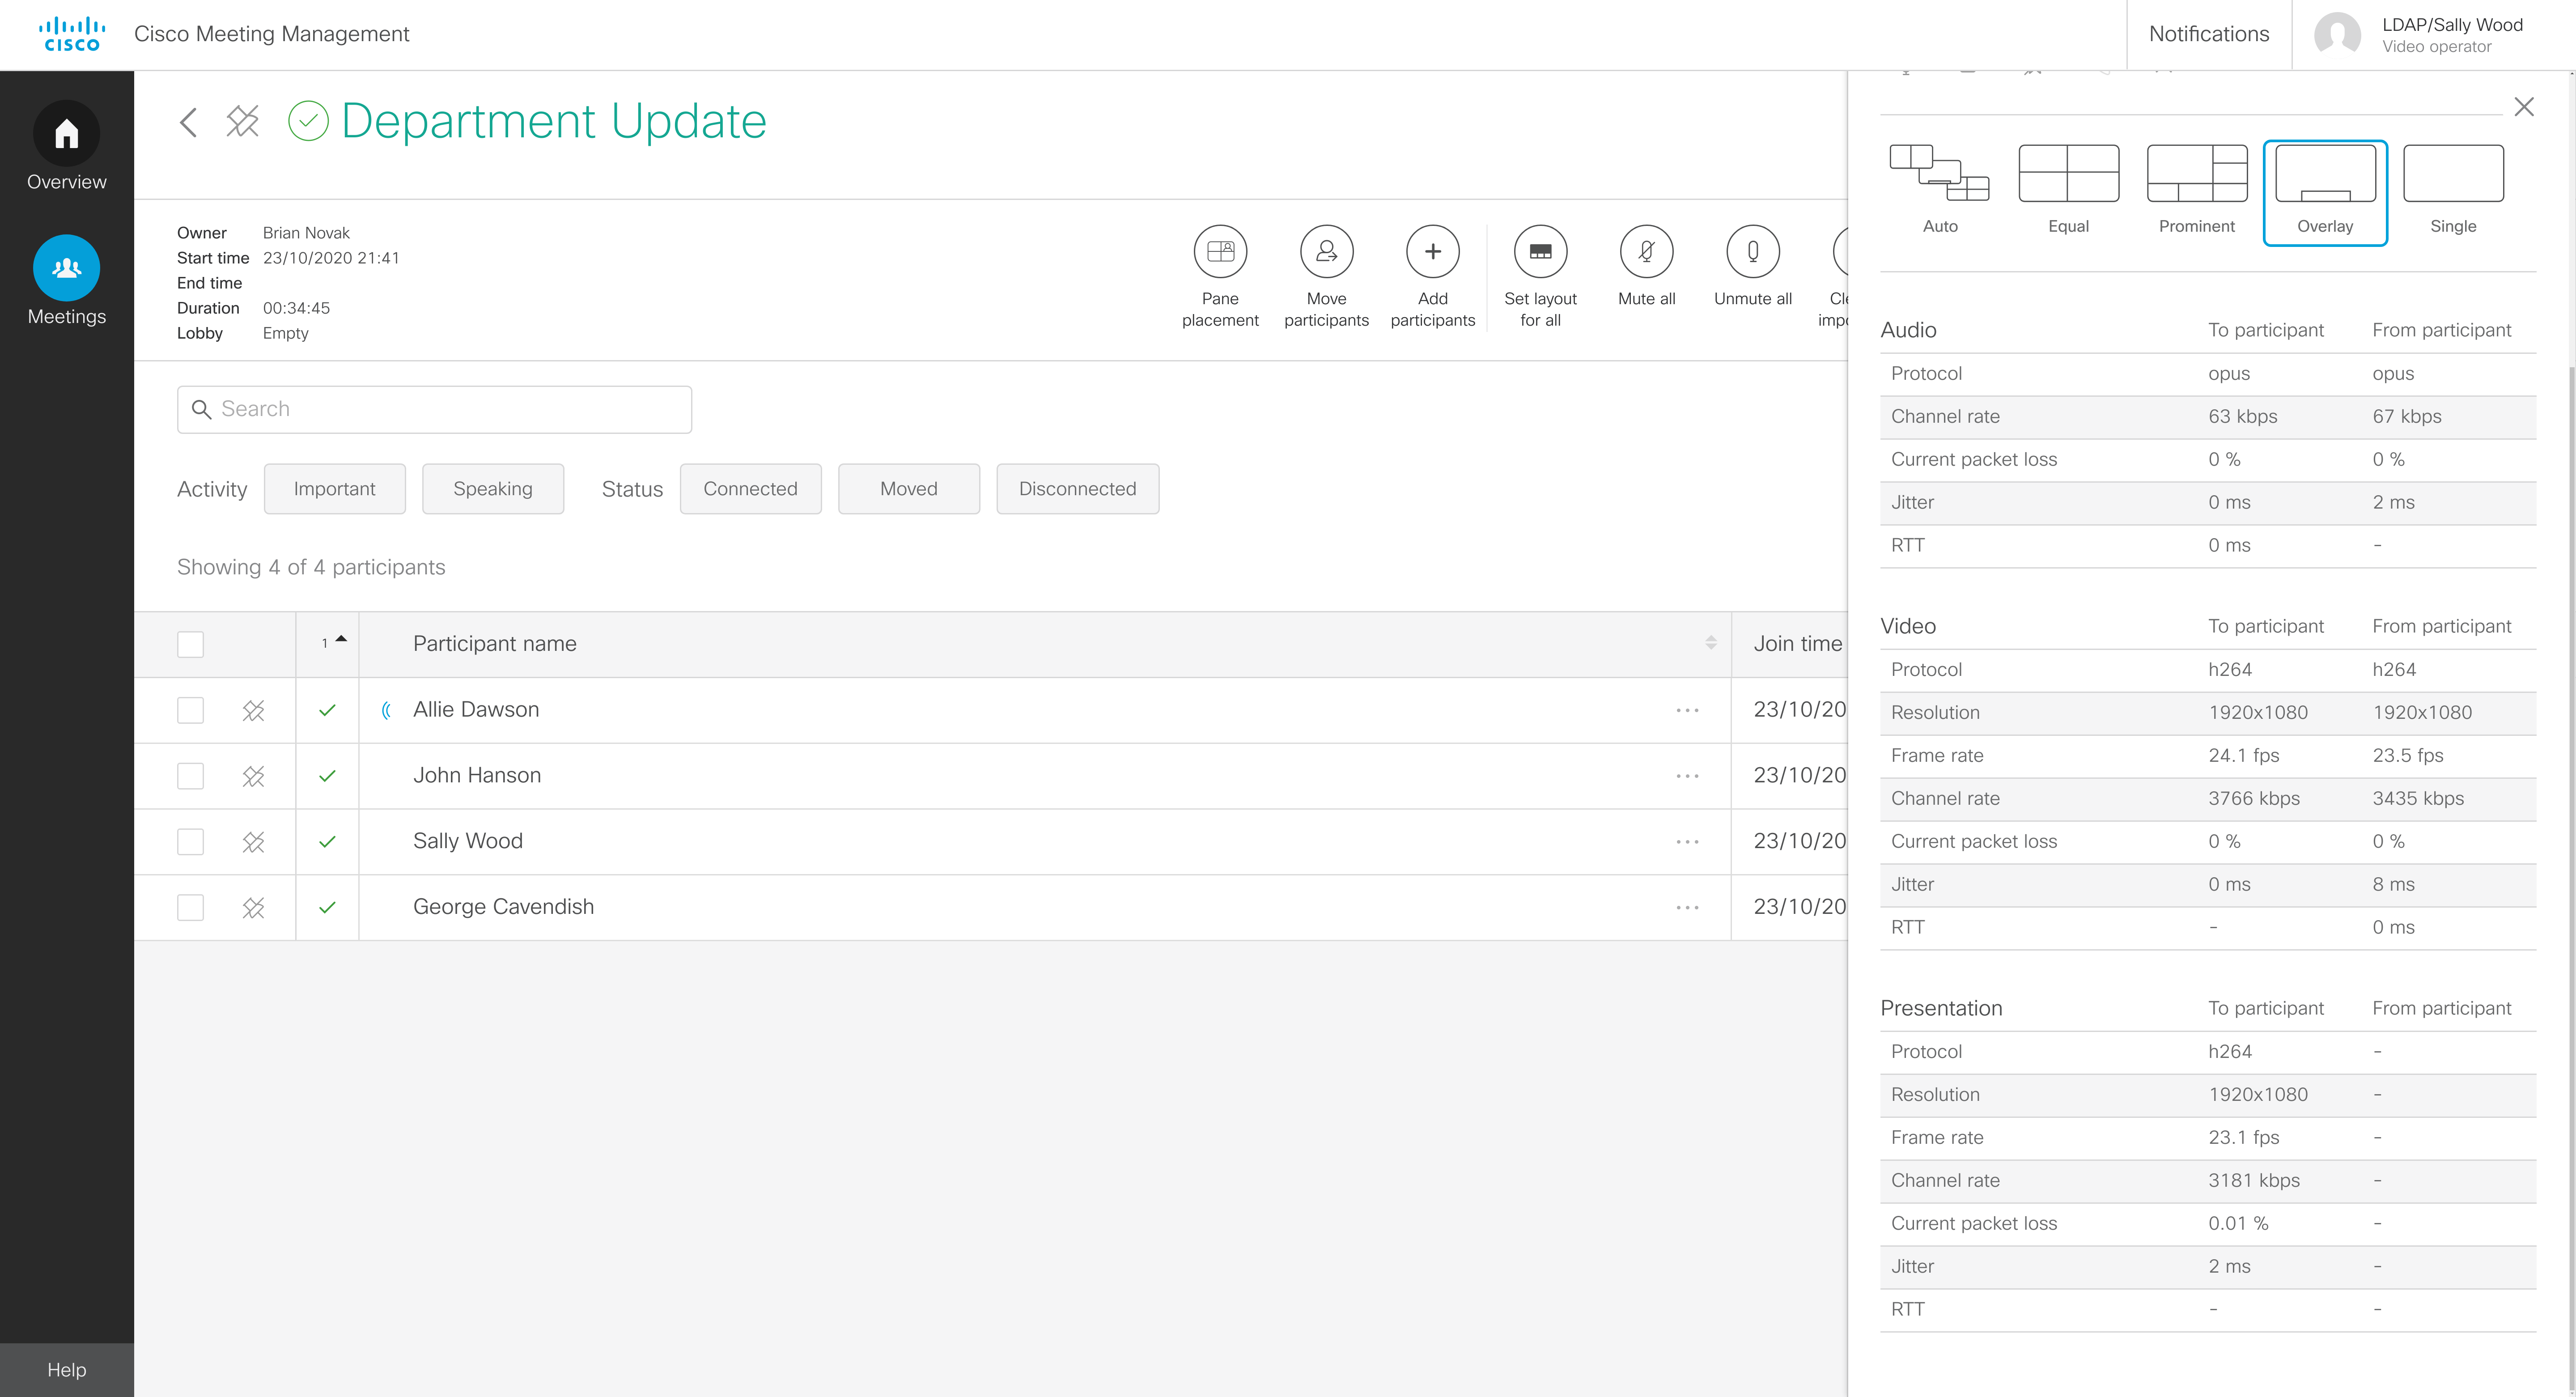2576x1397 pixels.
Task: Pin Allie Dawson as important
Action: (x=254, y=710)
